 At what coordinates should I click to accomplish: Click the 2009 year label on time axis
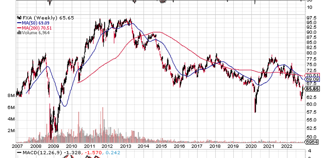[x=54, y=146]
